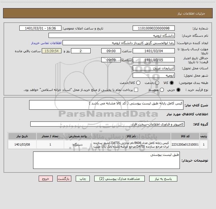Click the بازگشت back button
The height and width of the screenshot is (209, 216).
pos(64,178)
